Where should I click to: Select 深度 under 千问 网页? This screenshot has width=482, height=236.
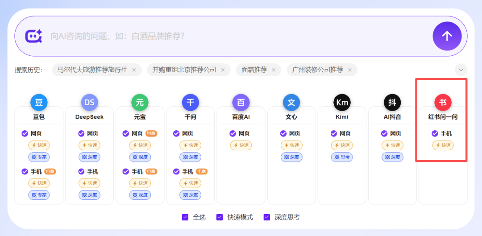[190, 157]
